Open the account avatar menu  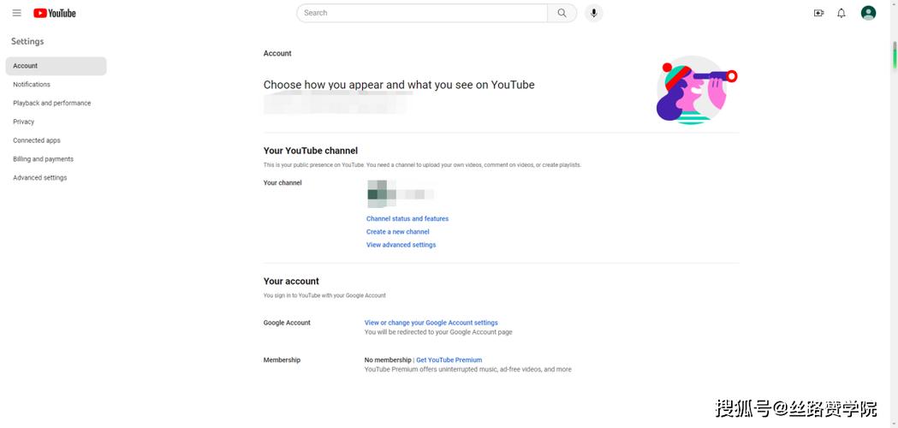(x=868, y=13)
